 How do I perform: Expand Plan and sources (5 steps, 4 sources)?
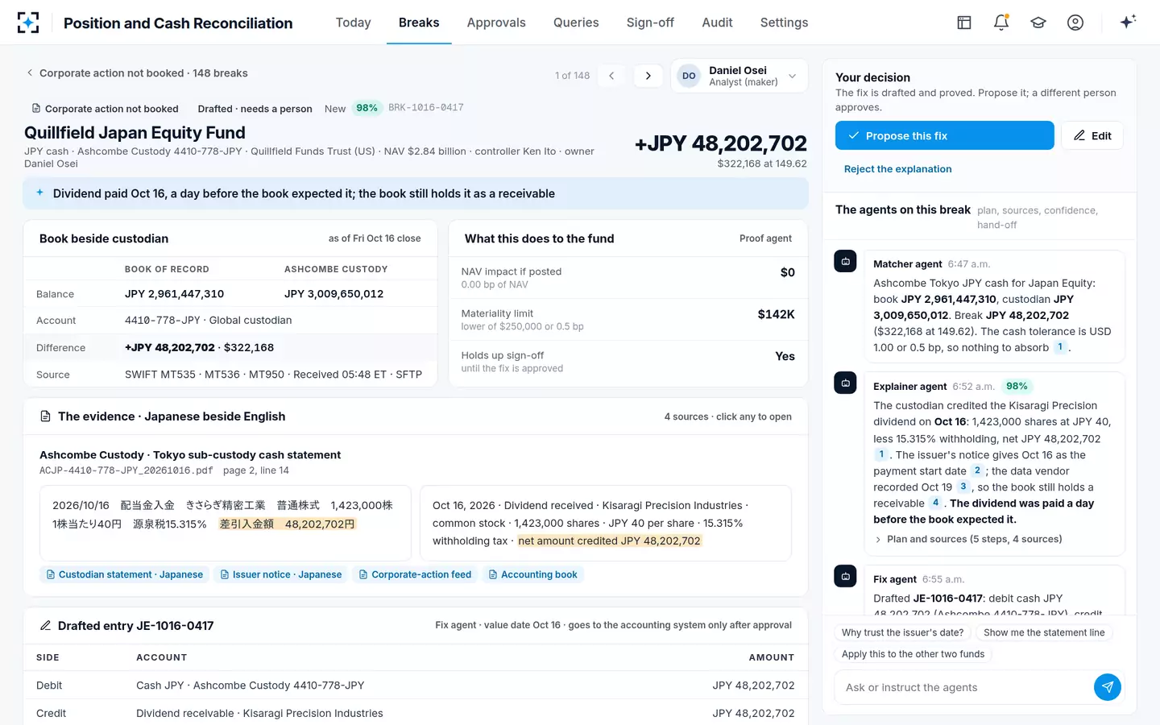pyautogui.click(x=968, y=539)
